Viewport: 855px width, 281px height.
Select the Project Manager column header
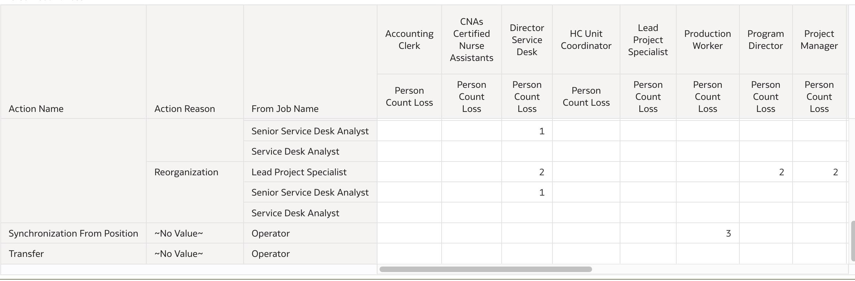pyautogui.click(x=819, y=40)
